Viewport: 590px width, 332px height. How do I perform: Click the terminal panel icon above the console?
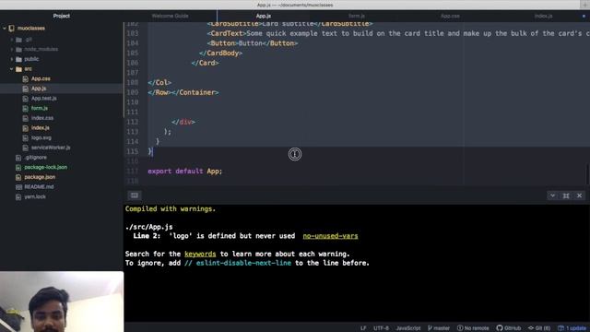point(135,196)
